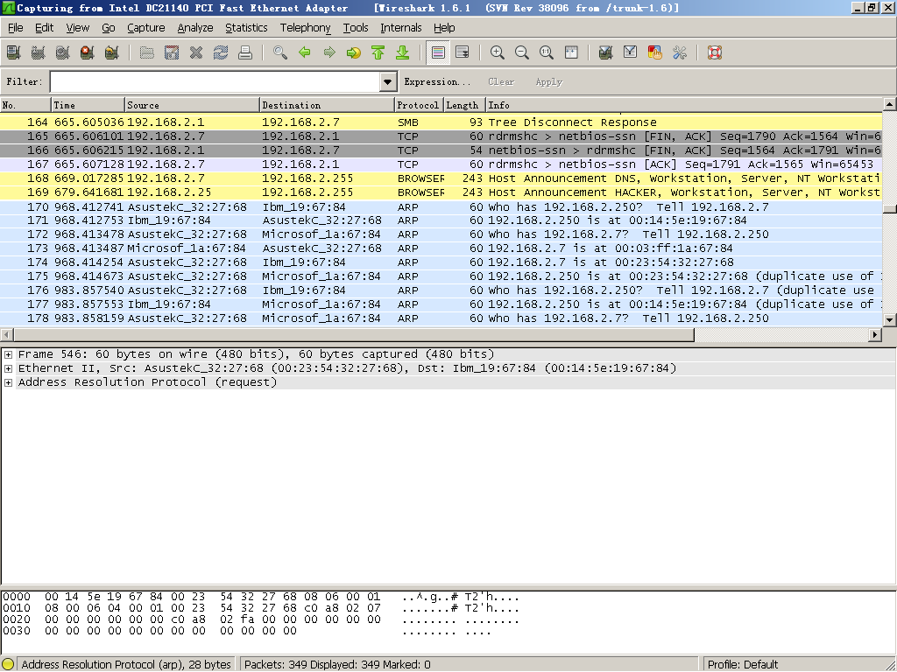Open the View menu
This screenshot has width=897, height=672.
point(78,27)
